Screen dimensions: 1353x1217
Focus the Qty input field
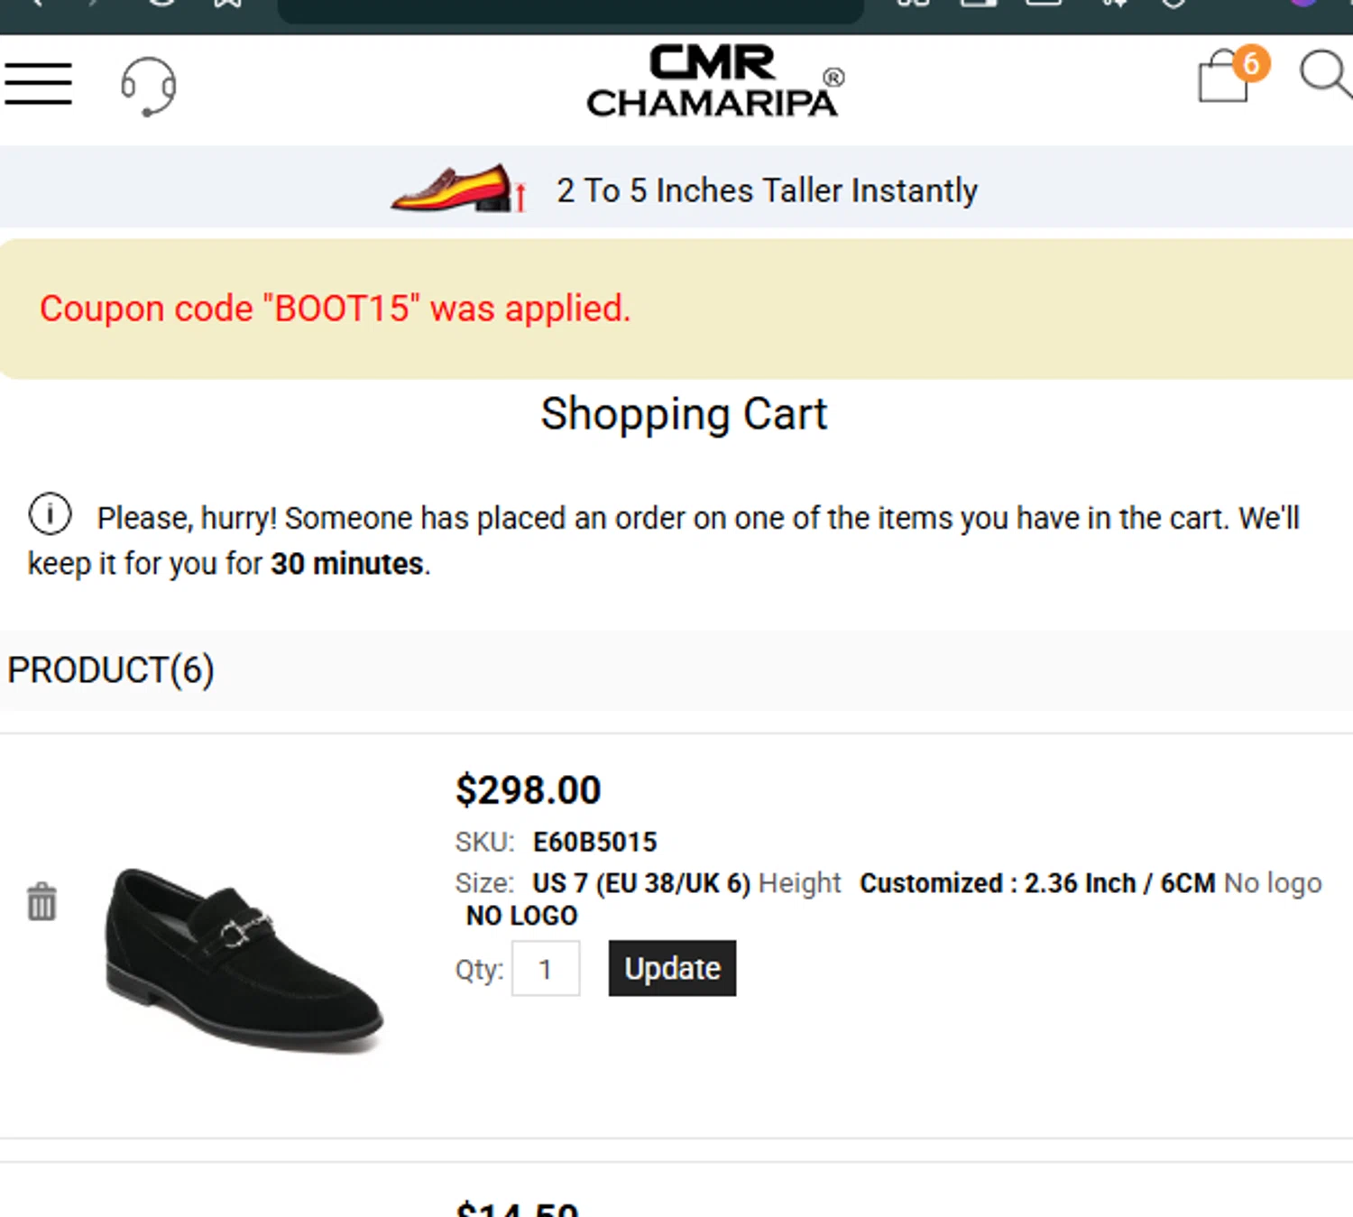[x=546, y=969]
